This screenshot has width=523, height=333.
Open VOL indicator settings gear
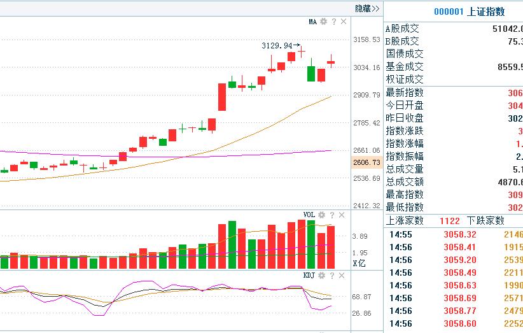pyautogui.click(x=321, y=215)
